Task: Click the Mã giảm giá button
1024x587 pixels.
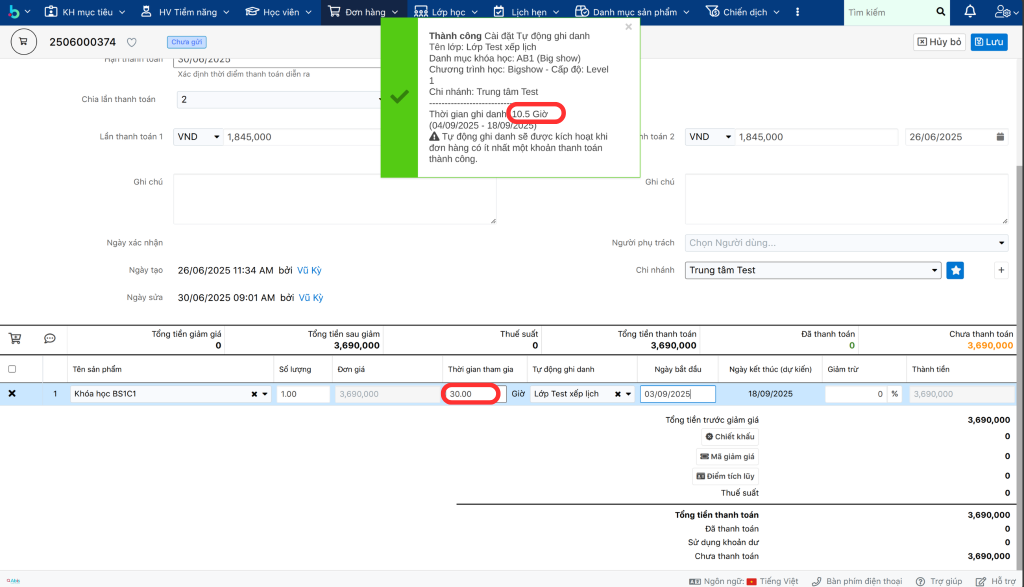Action: click(727, 456)
